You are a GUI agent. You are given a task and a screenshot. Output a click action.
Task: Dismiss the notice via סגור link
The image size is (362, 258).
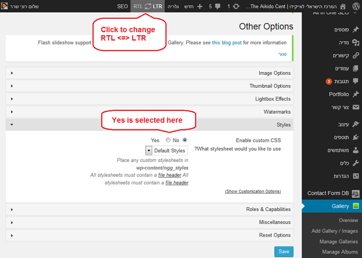[282, 54]
